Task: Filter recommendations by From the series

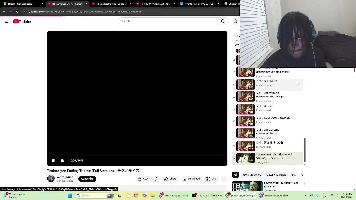Action: pos(252,175)
